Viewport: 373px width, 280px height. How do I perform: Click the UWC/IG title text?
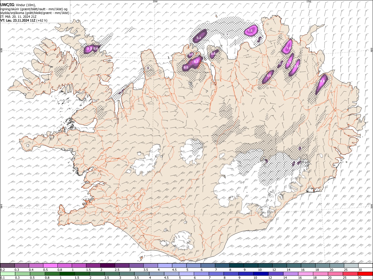(7, 5)
